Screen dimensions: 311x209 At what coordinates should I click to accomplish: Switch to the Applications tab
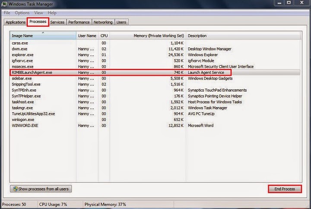click(16, 22)
